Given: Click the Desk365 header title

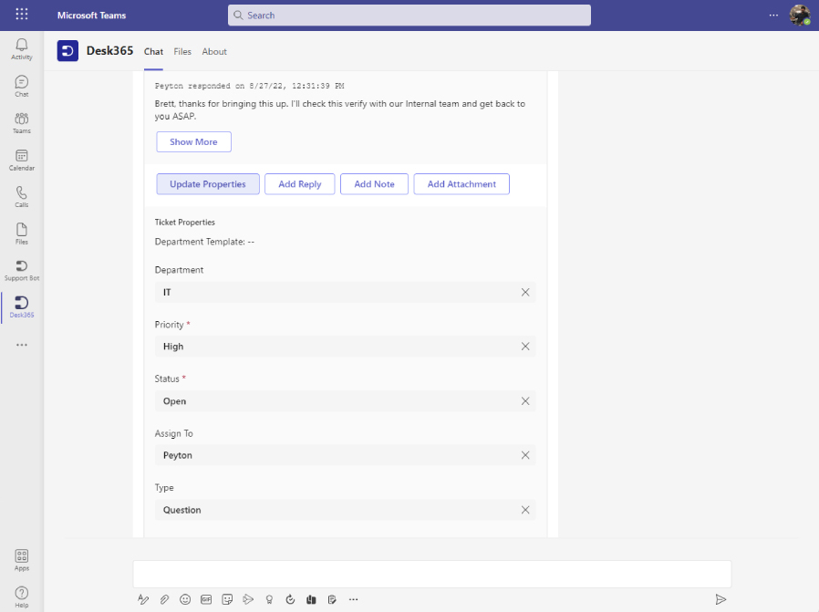Looking at the screenshot, I should (109, 51).
